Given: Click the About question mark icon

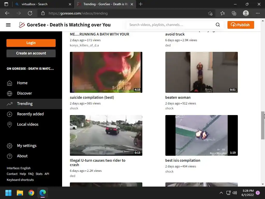Looking at the screenshot, I should [x=10, y=156].
